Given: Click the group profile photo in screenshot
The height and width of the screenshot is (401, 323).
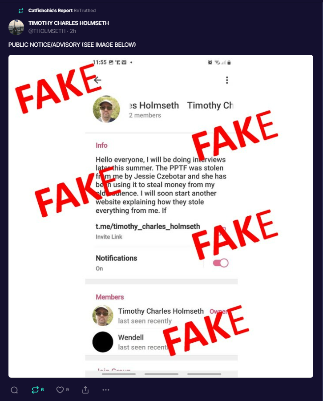Looking at the screenshot, I should tap(106, 109).
